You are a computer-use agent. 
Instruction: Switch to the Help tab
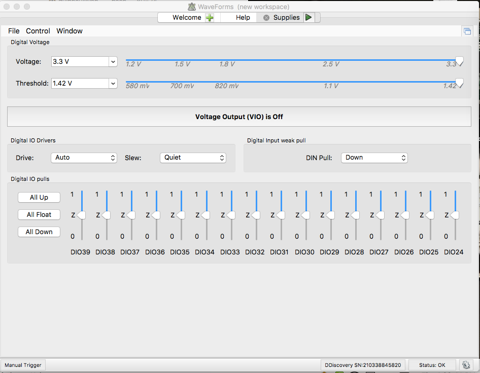point(243,17)
